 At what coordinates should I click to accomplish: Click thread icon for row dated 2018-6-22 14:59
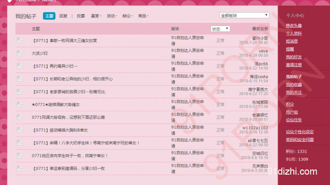click(20, 66)
